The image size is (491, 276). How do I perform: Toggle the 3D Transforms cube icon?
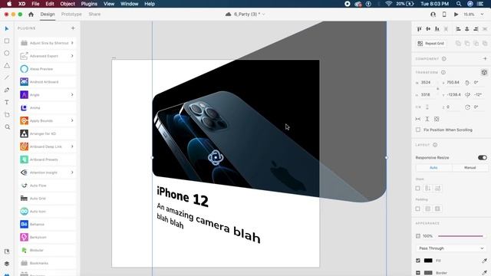coord(484,72)
